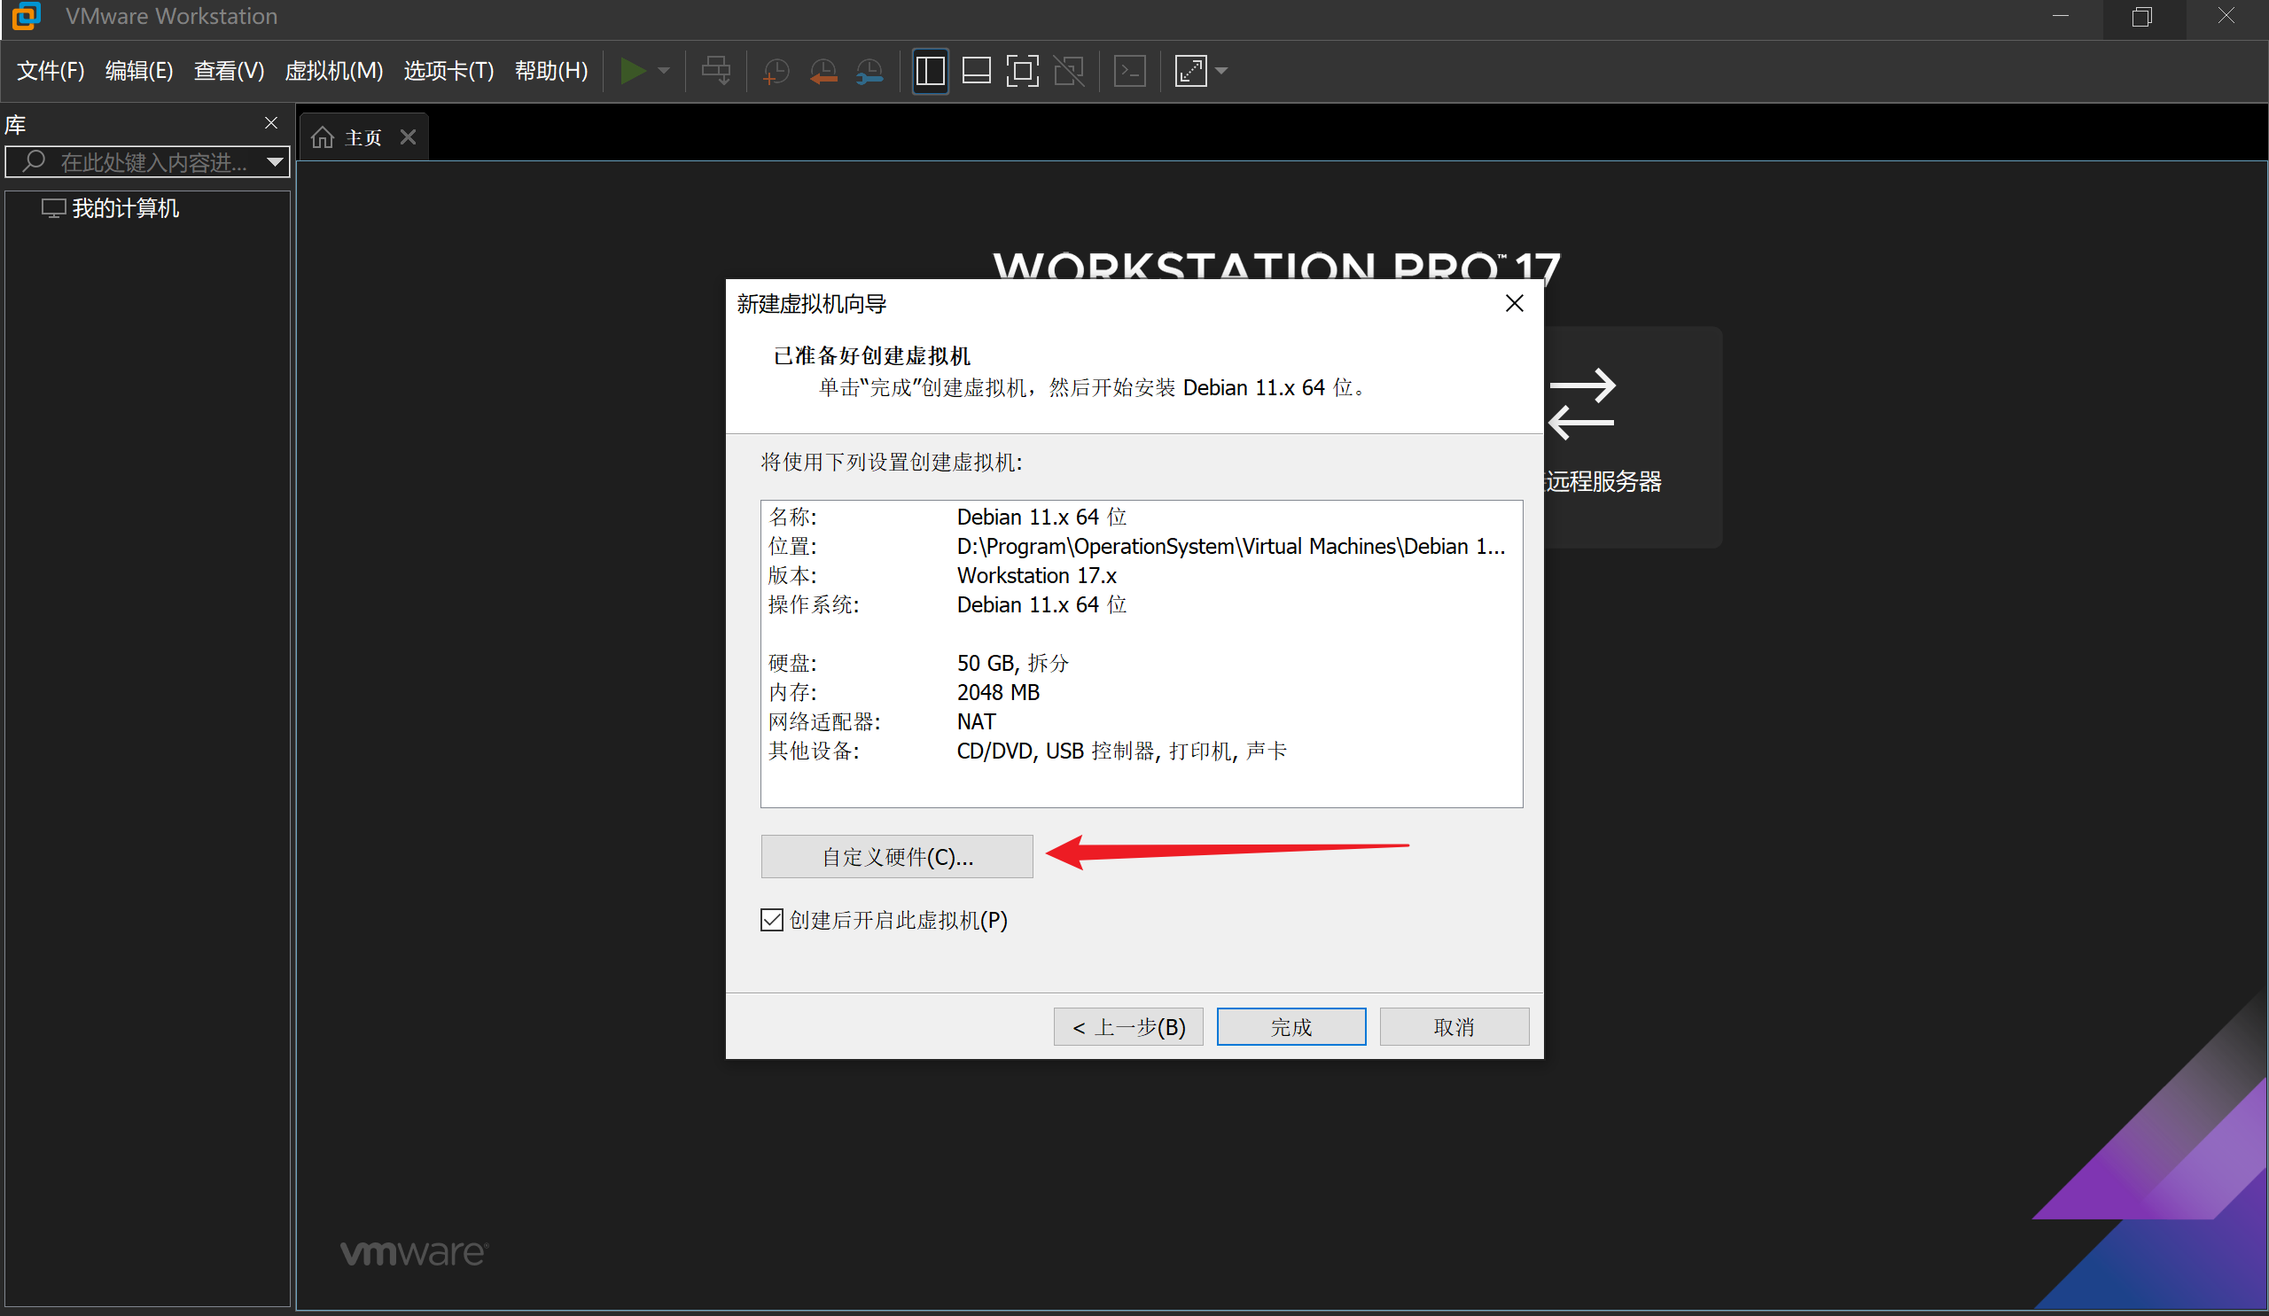This screenshot has height=1316, width=2269.
Task: Click the connect to remote server arrows icon
Action: click(1582, 403)
